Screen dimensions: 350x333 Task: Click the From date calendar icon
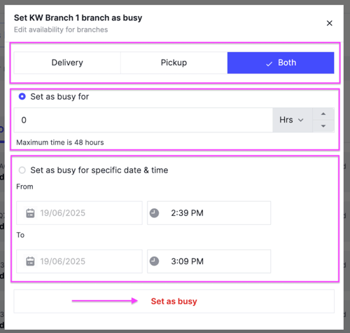click(30, 213)
